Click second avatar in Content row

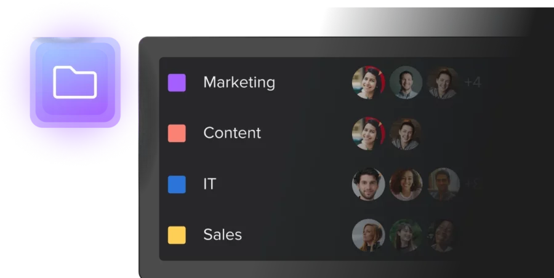coord(406,133)
